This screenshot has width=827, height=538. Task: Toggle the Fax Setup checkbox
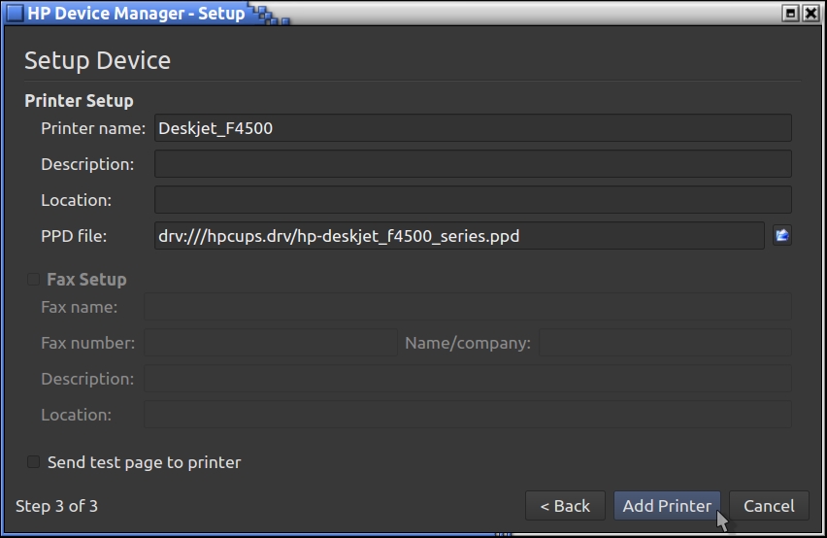coord(34,280)
